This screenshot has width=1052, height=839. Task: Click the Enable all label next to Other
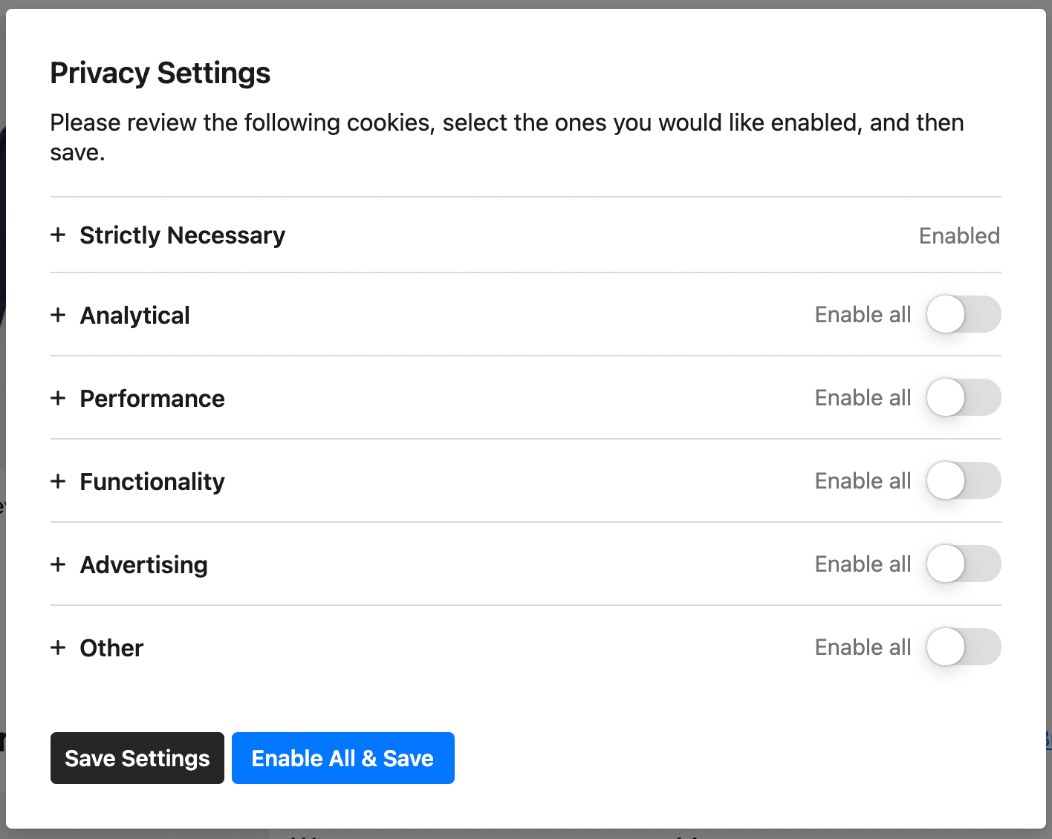[863, 647]
